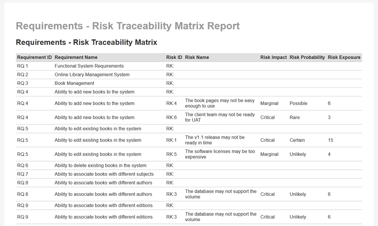Click the 'Rare' risk probability cell
The image size is (378, 226).
tap(294, 118)
